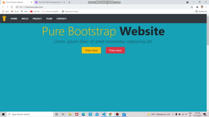Screen dimensions: 209x117
Task: Open McAfee icon on the taskbar
Action: pyautogui.click(x=77, y=114)
